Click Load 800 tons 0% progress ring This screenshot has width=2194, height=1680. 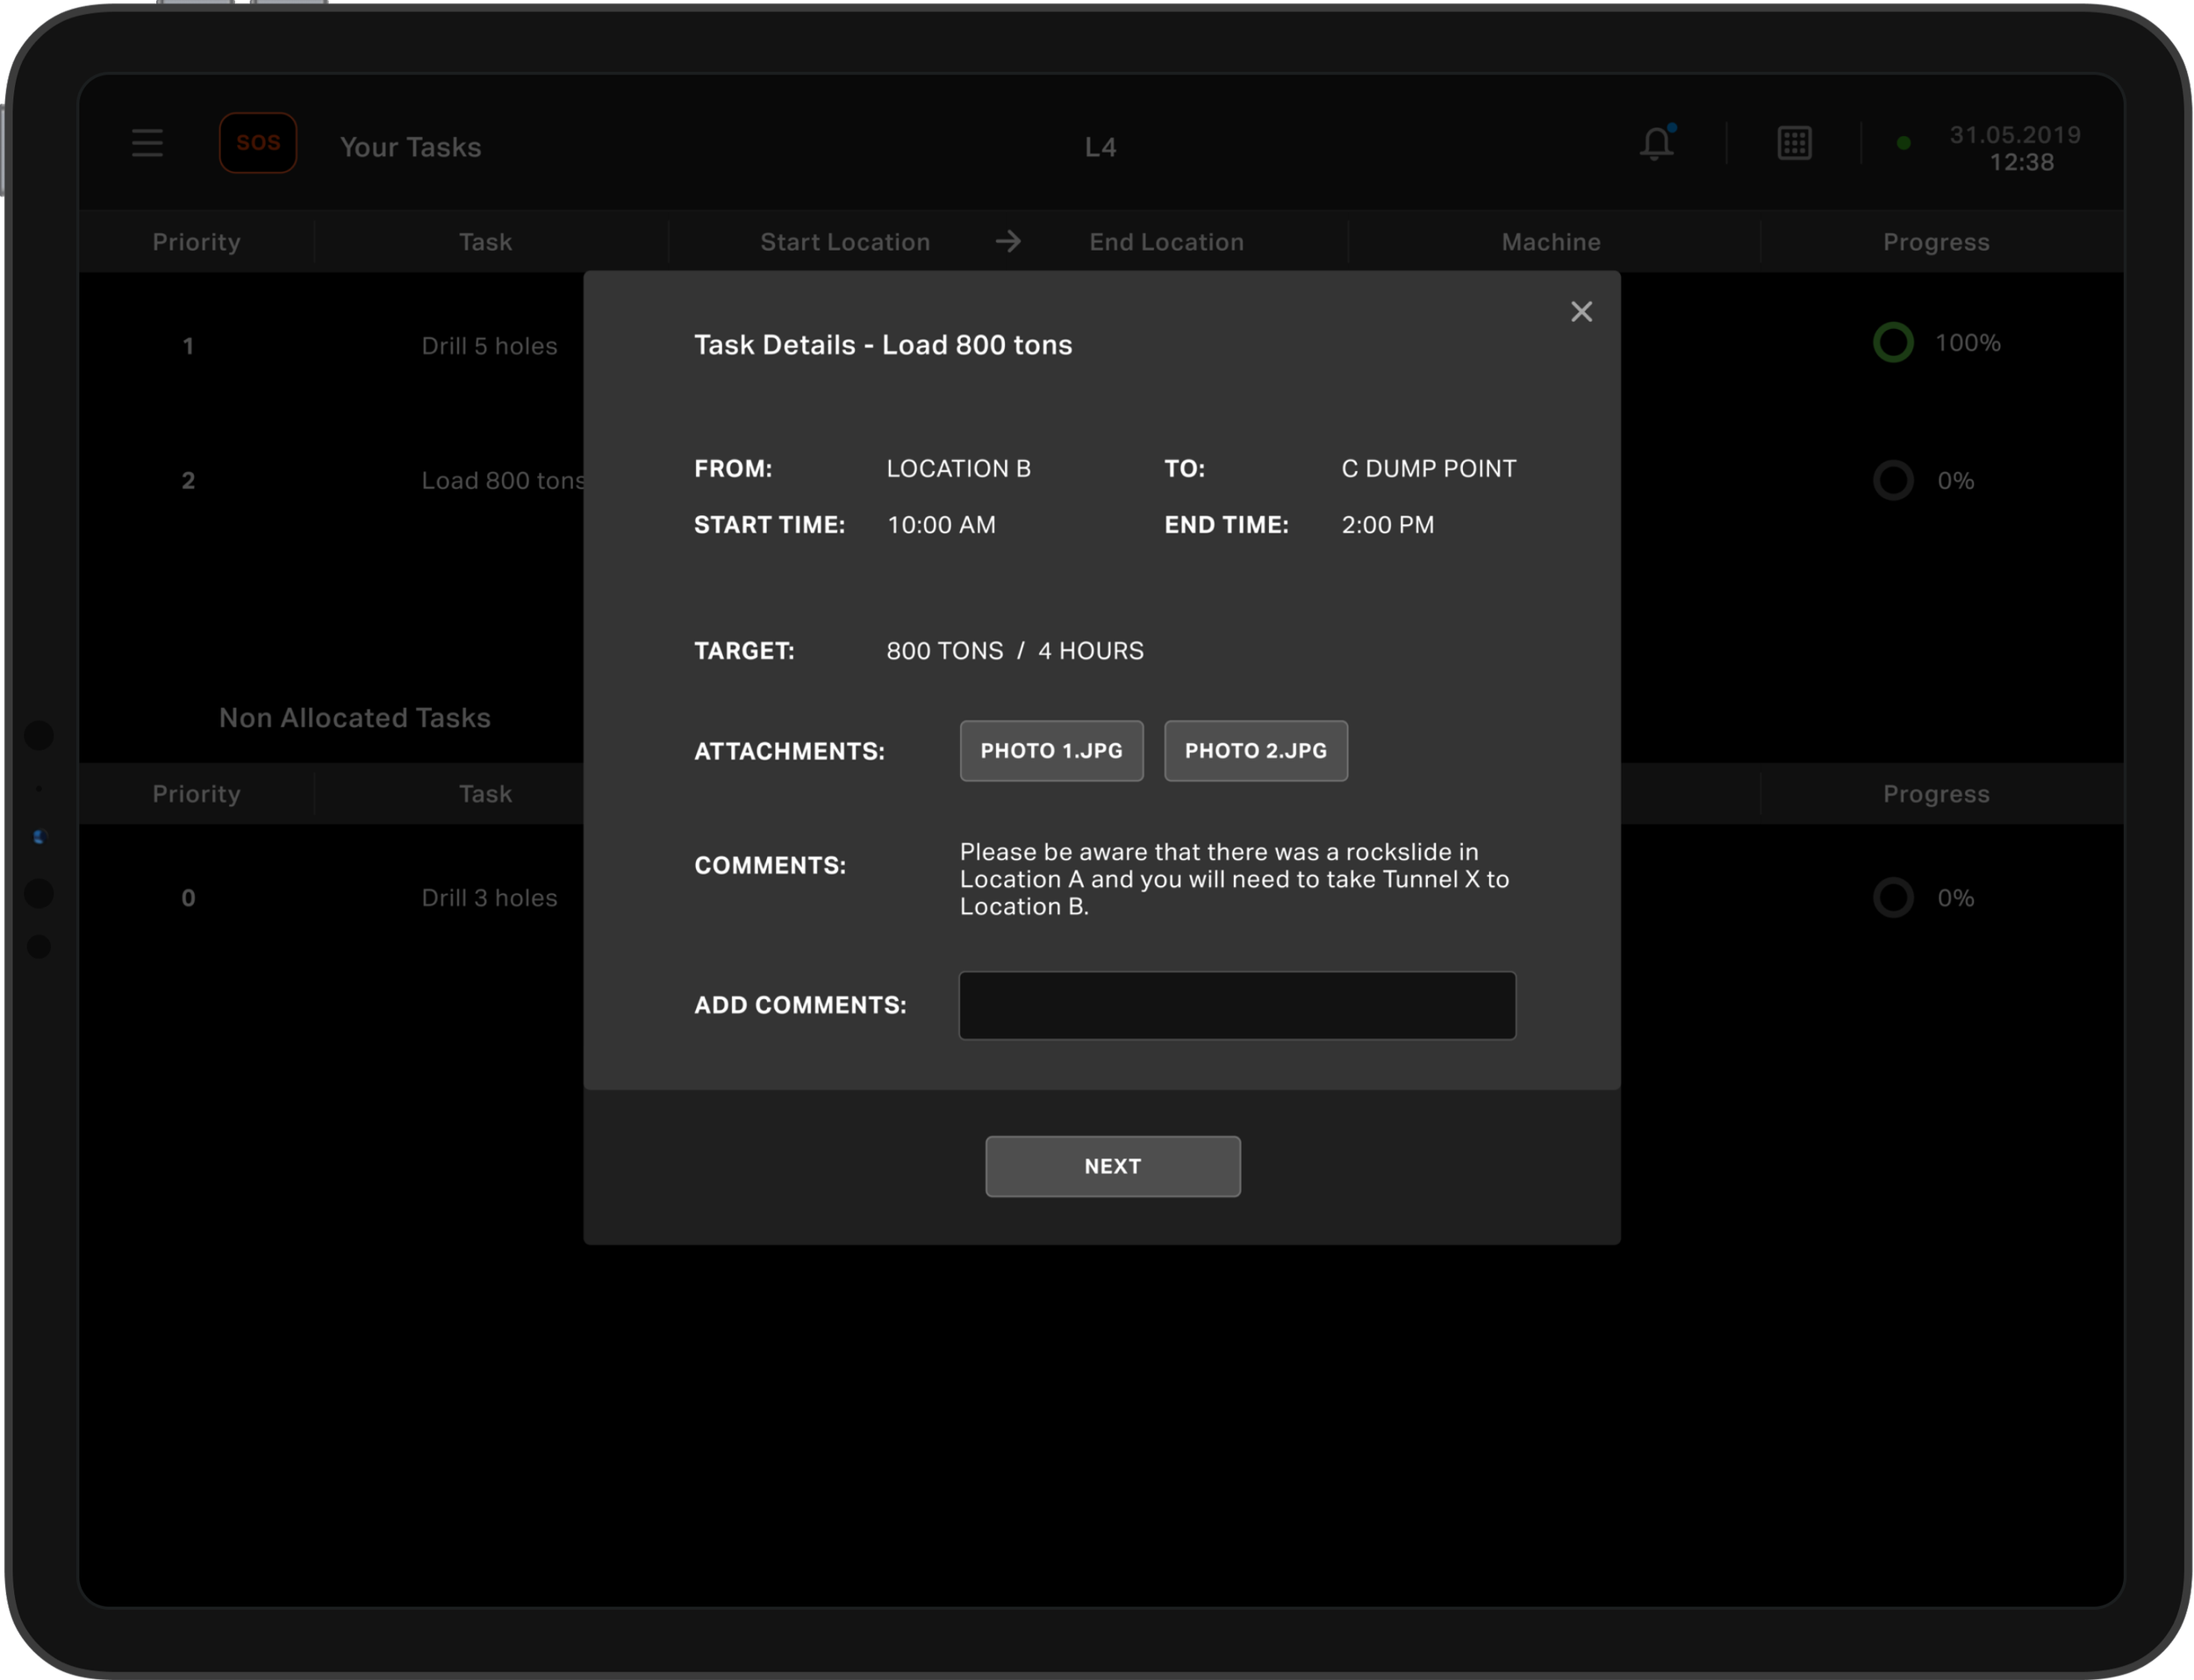1892,481
